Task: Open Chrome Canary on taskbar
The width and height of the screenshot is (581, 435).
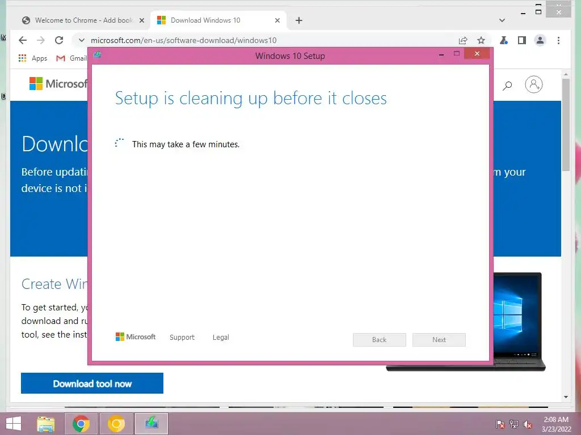Action: 116,424
